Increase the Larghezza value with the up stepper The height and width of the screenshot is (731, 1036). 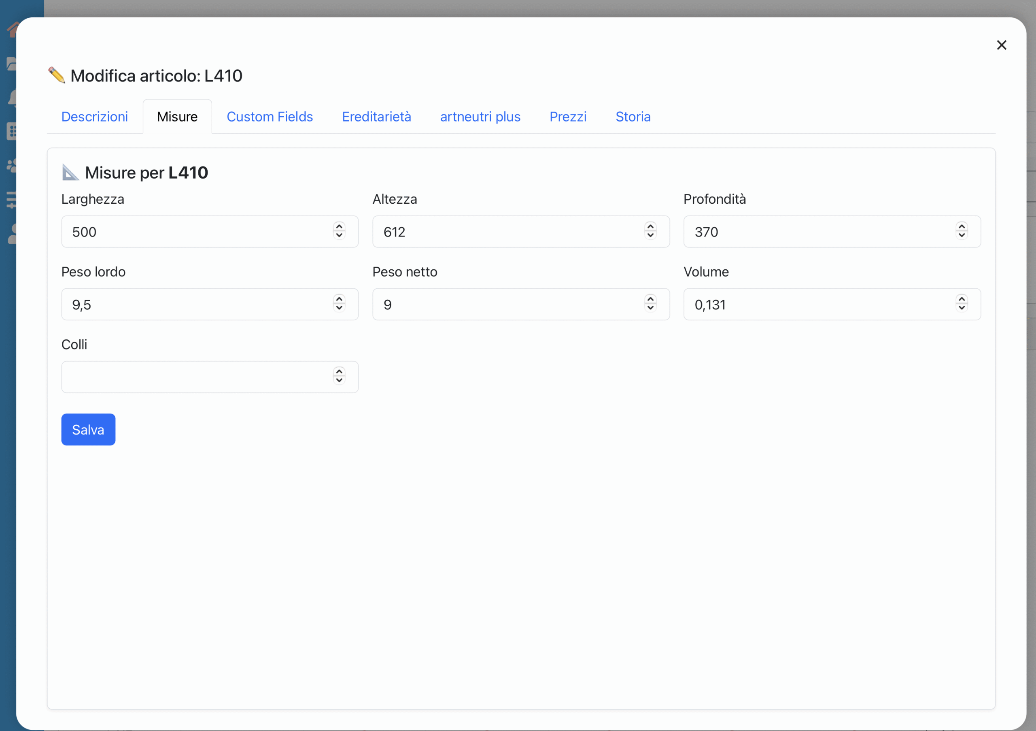(339, 227)
